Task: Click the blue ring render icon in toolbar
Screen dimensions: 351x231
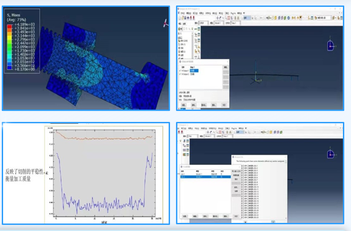Action: tap(288, 18)
